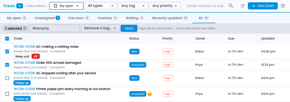Clear the 2 selected chip
The width and height of the screenshot is (290, 102).
click(x=25, y=28)
